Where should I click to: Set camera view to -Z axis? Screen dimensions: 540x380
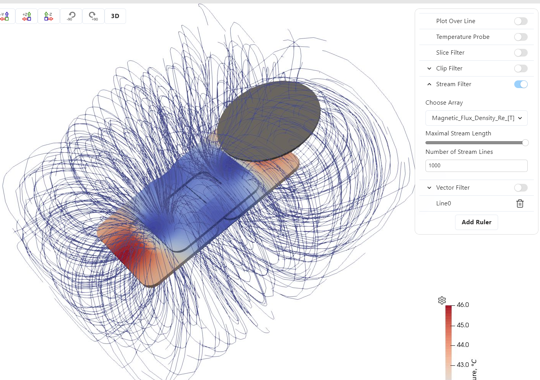[x=49, y=16]
